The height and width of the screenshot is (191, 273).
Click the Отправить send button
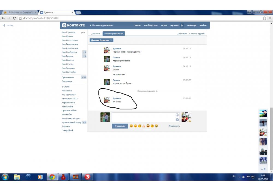(x=120, y=126)
